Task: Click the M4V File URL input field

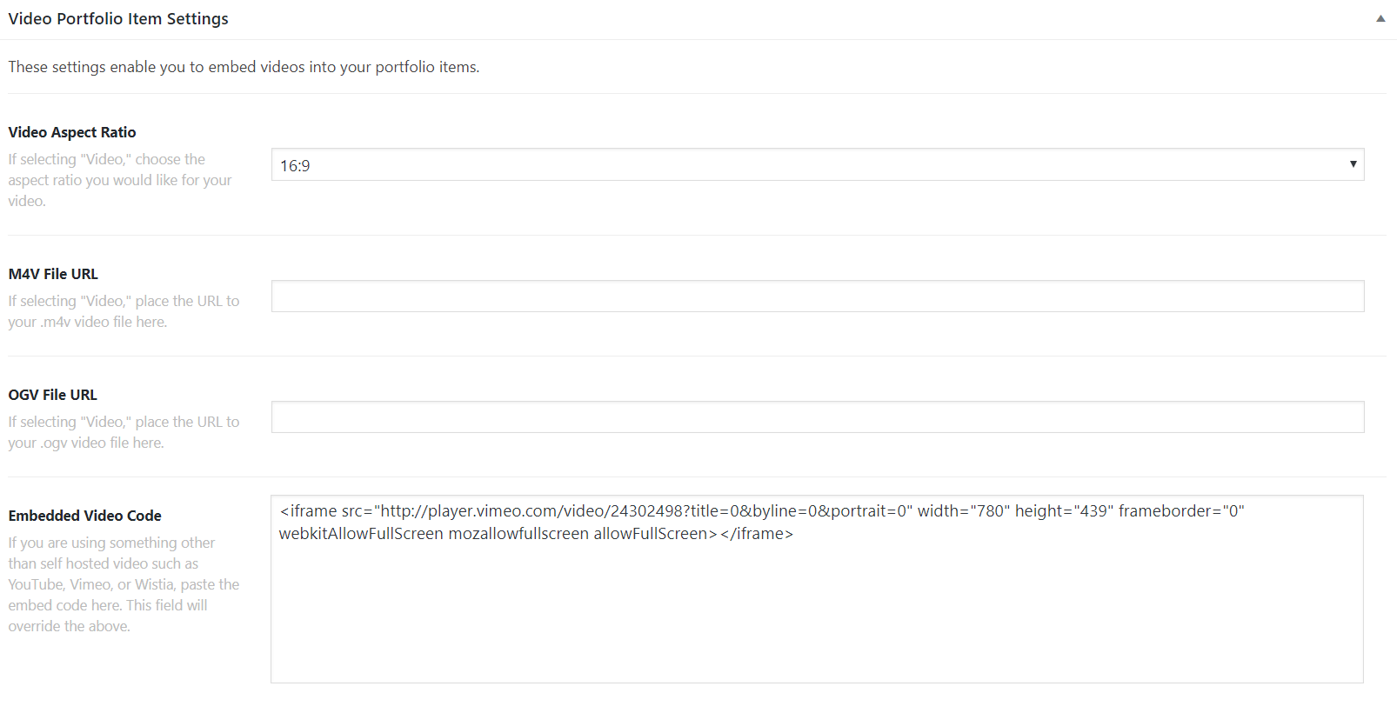Action: pyautogui.click(x=817, y=297)
